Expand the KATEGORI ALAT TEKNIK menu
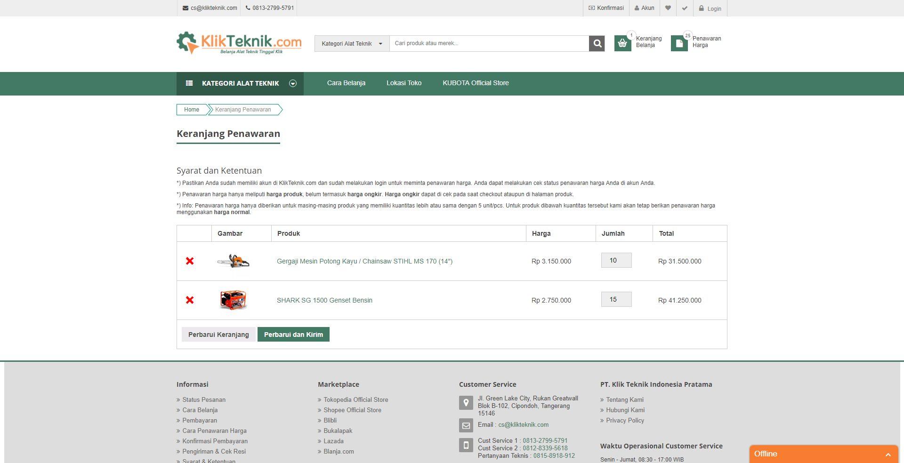Image resolution: width=904 pixels, height=463 pixels. (x=240, y=83)
